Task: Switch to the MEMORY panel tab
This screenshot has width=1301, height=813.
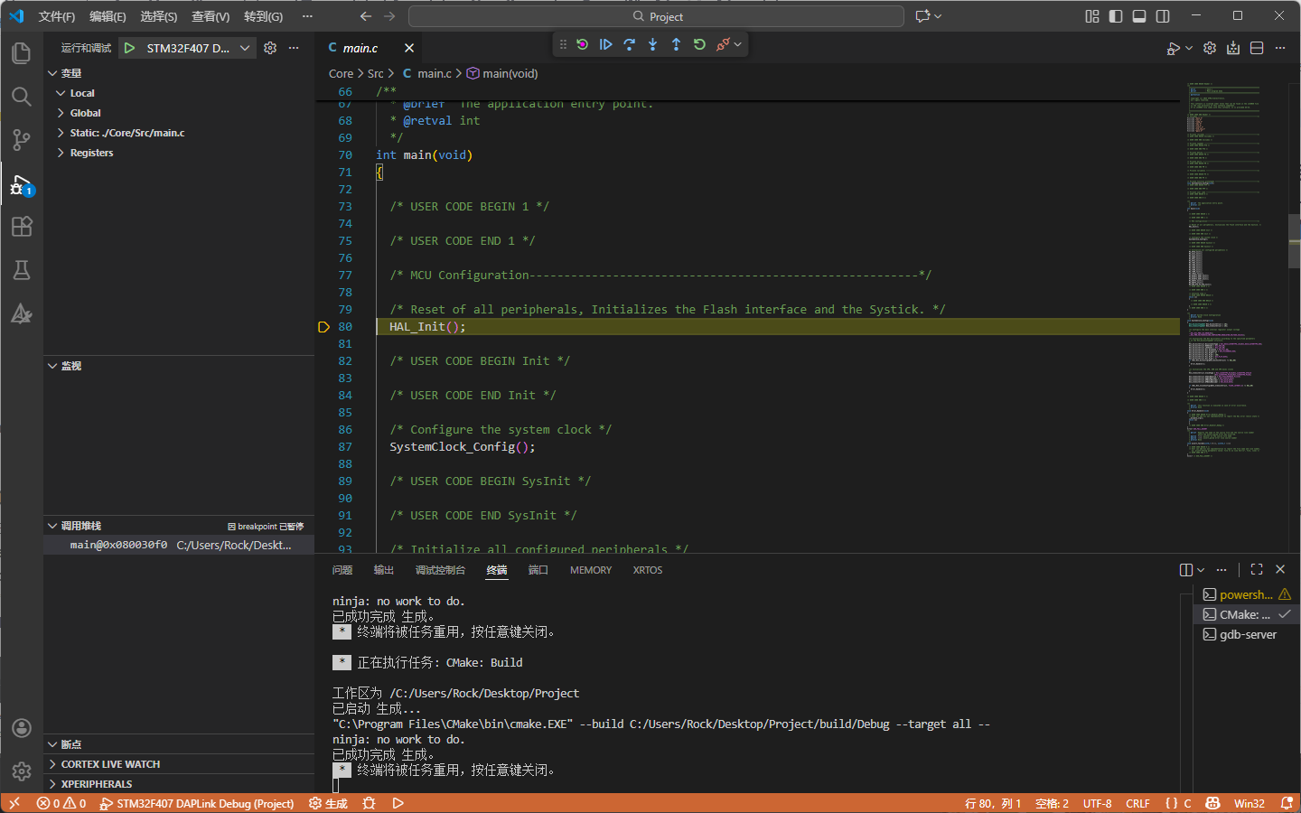Action: 590,569
